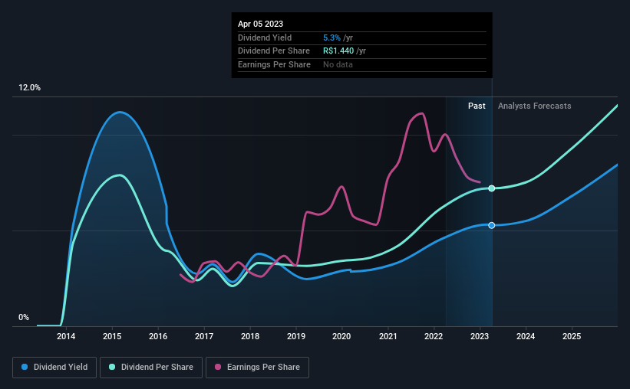This screenshot has width=630, height=389.
Task: Select the blue Dividend Yield data point marker
Action: click(x=492, y=225)
